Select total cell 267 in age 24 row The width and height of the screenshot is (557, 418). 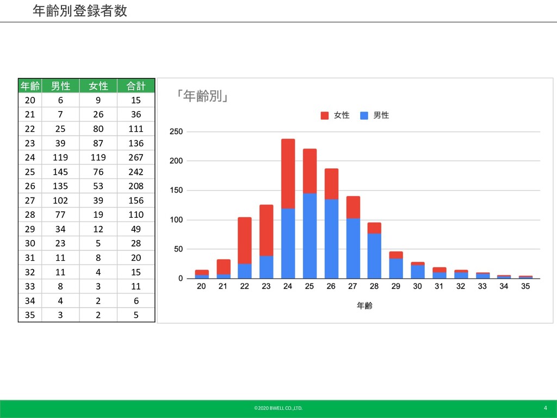coord(136,157)
